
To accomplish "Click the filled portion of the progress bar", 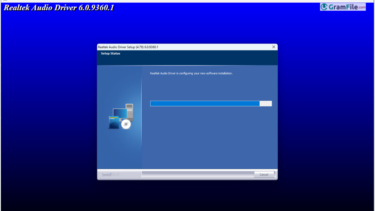I will [x=204, y=104].
